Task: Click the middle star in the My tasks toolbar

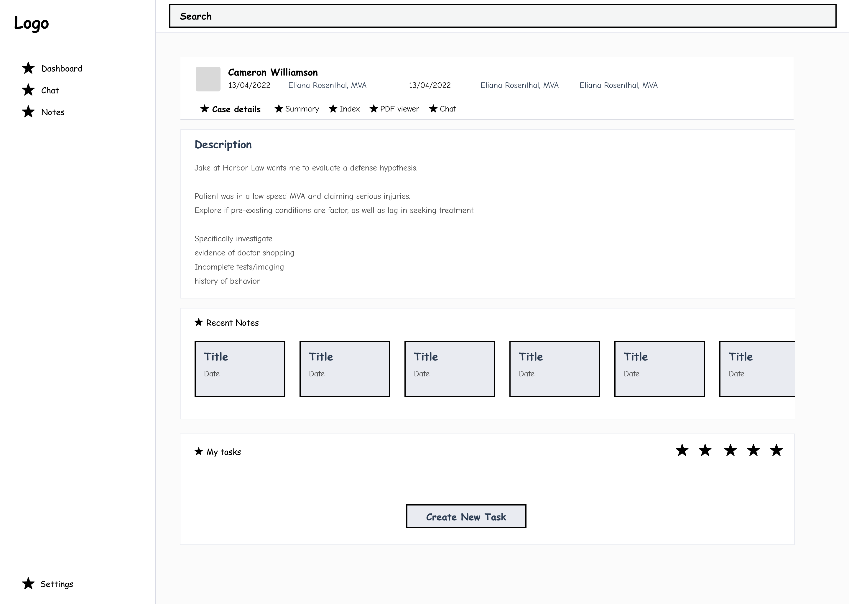Action: click(730, 450)
